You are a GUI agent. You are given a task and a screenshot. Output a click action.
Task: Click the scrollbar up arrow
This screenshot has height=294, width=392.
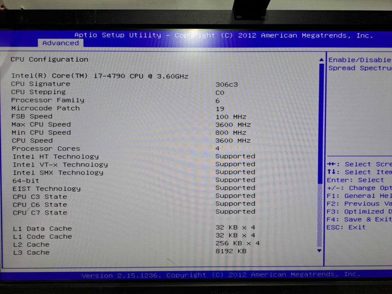pos(321,60)
